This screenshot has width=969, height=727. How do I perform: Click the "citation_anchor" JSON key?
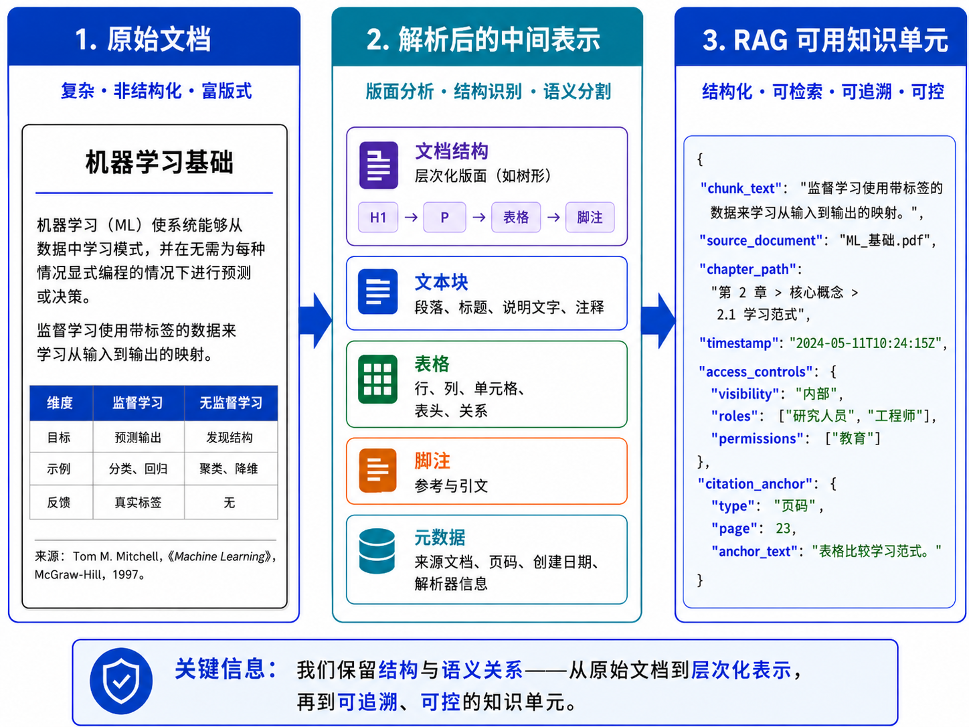[x=756, y=483]
